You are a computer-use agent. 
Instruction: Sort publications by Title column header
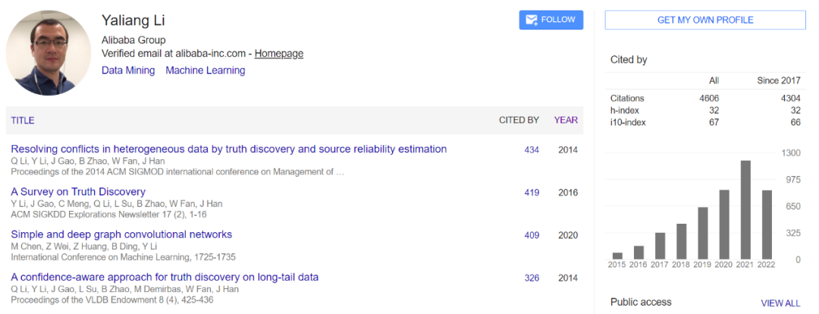pyautogui.click(x=23, y=121)
